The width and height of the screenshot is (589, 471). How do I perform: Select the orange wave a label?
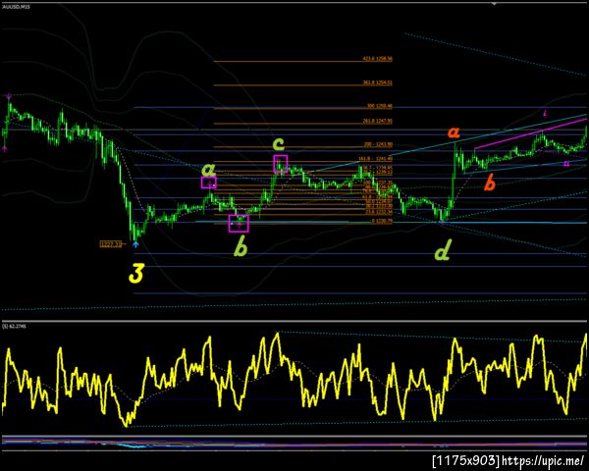(454, 132)
